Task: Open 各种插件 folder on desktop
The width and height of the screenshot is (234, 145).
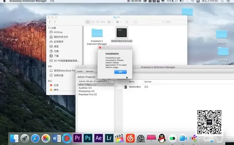Action: [x=222, y=36]
